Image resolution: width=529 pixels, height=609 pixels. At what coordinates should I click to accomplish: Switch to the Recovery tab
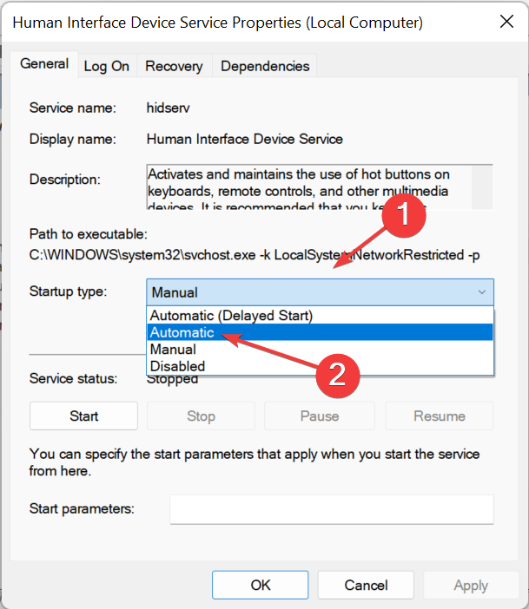174,66
